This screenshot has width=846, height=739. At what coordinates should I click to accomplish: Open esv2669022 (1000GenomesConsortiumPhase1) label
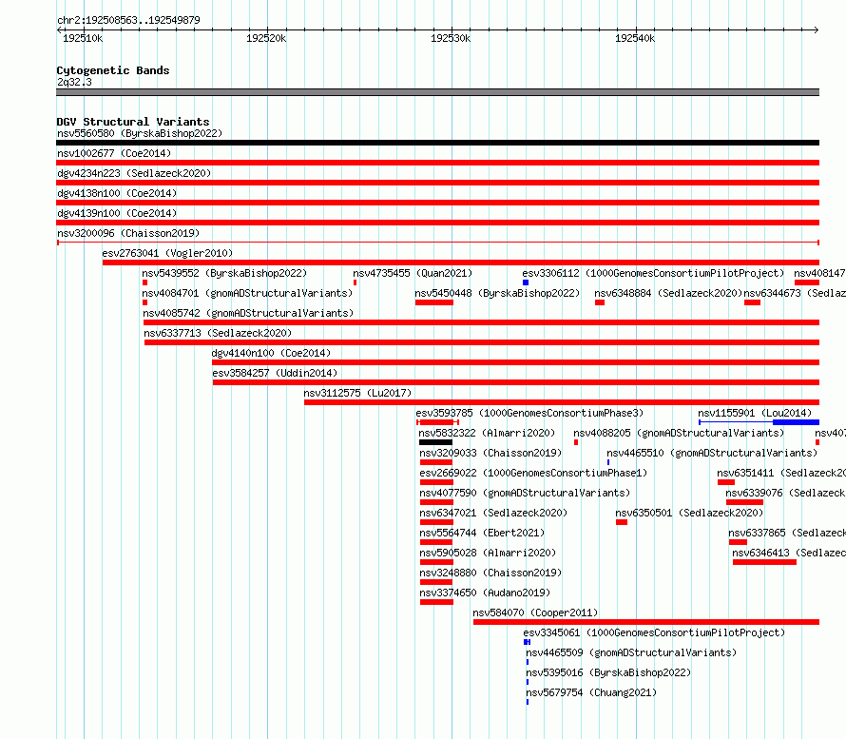[x=533, y=473]
